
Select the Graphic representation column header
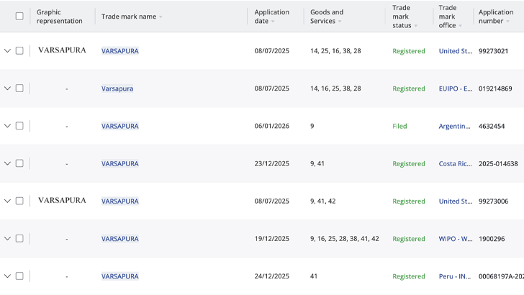pos(60,17)
